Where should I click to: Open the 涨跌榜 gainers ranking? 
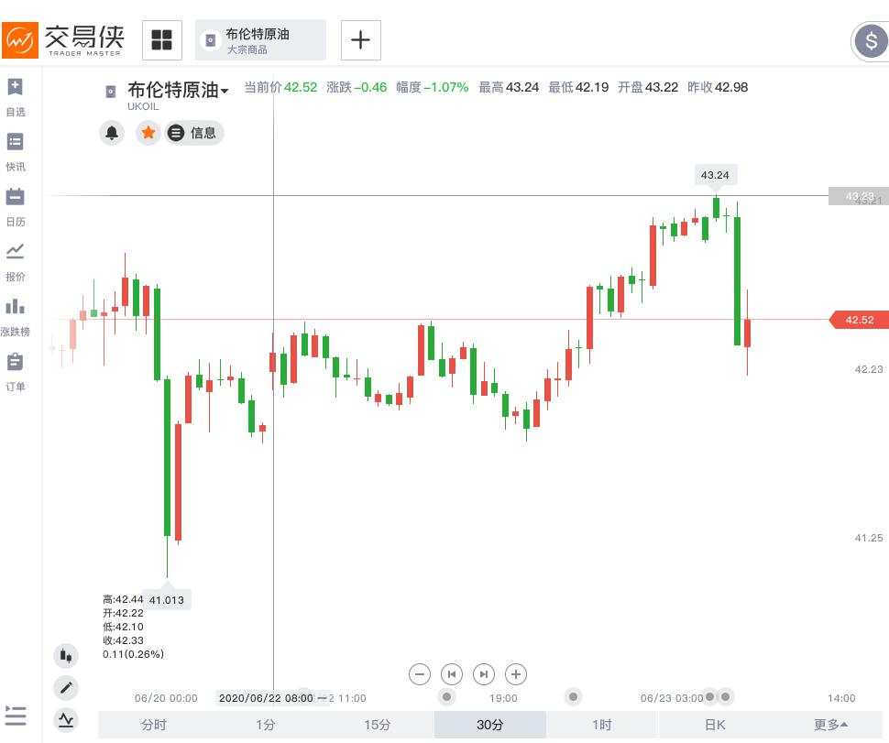[14, 316]
